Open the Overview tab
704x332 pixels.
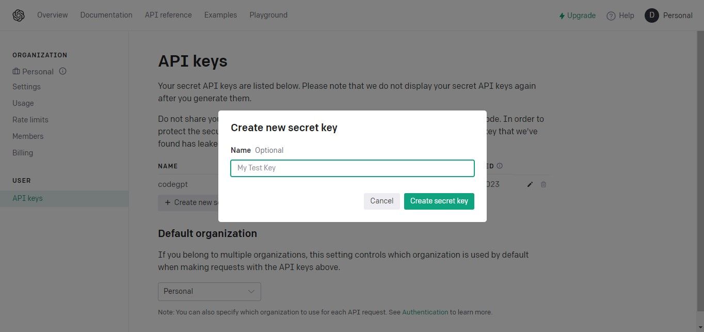click(53, 15)
